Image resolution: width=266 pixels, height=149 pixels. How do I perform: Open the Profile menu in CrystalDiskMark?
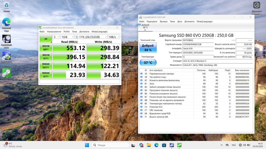click(66, 32)
